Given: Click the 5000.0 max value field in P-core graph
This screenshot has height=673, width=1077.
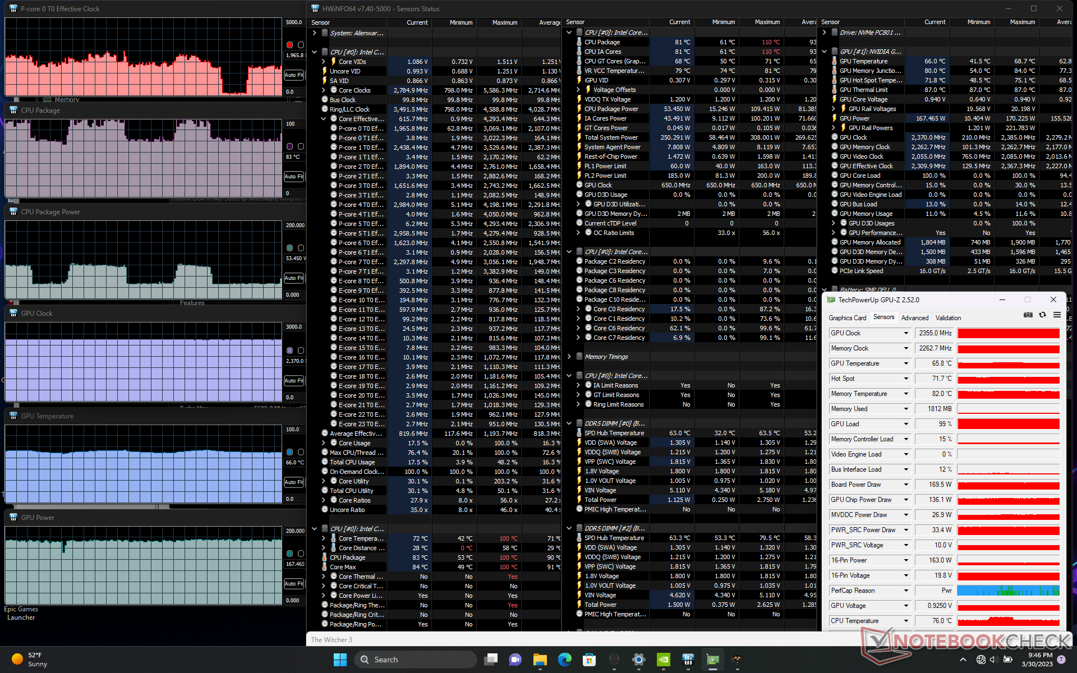Looking at the screenshot, I should point(294,22).
